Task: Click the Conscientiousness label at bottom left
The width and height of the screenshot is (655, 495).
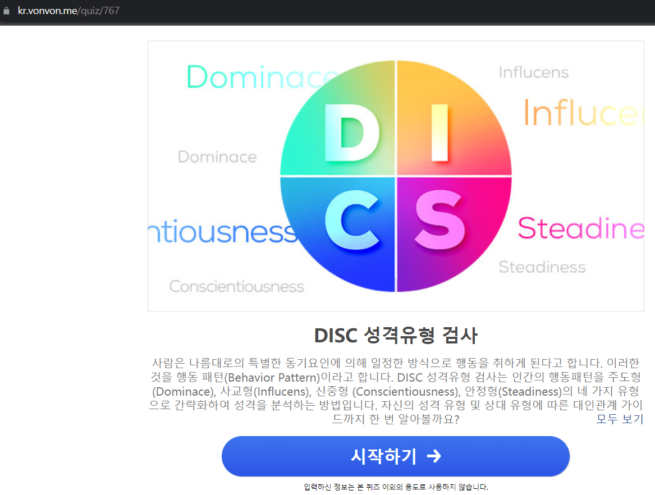Action: [x=237, y=286]
